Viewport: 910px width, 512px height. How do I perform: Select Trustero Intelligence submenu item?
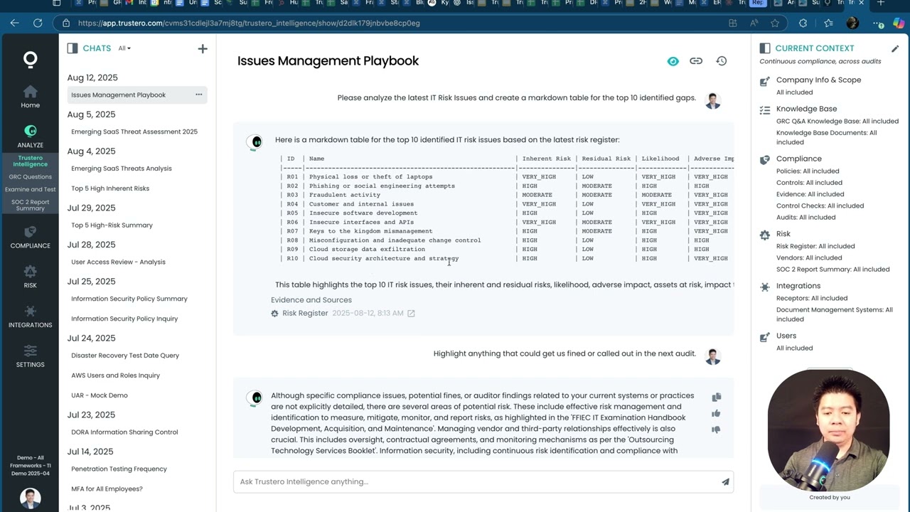coord(30,161)
